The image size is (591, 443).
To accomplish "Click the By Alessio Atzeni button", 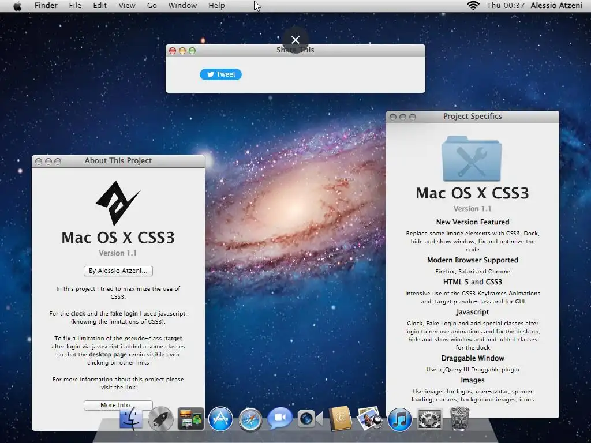I will 118,271.
